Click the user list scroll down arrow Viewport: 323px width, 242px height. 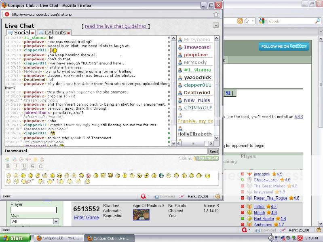coord(216,138)
